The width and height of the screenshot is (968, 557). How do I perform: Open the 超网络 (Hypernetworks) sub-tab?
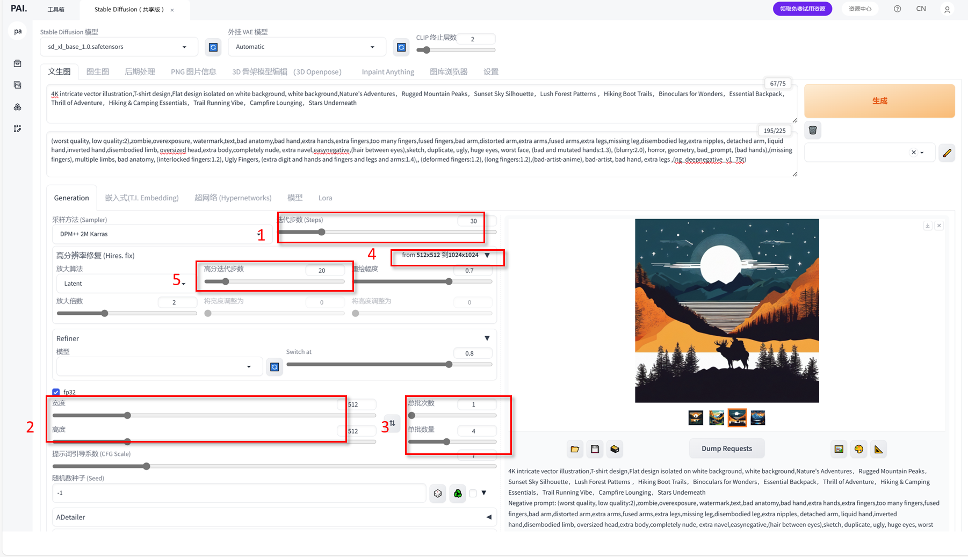(233, 198)
